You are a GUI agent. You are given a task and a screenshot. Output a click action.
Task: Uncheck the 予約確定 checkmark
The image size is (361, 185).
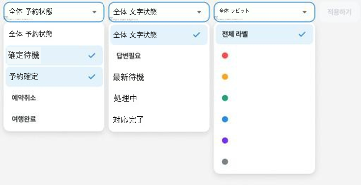coord(92,77)
